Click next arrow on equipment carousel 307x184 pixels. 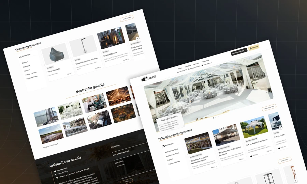click(137, 38)
